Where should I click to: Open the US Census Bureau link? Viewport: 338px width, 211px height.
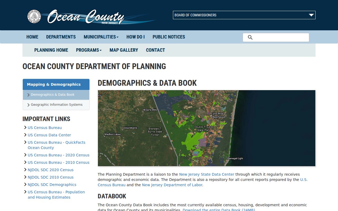[45, 128]
